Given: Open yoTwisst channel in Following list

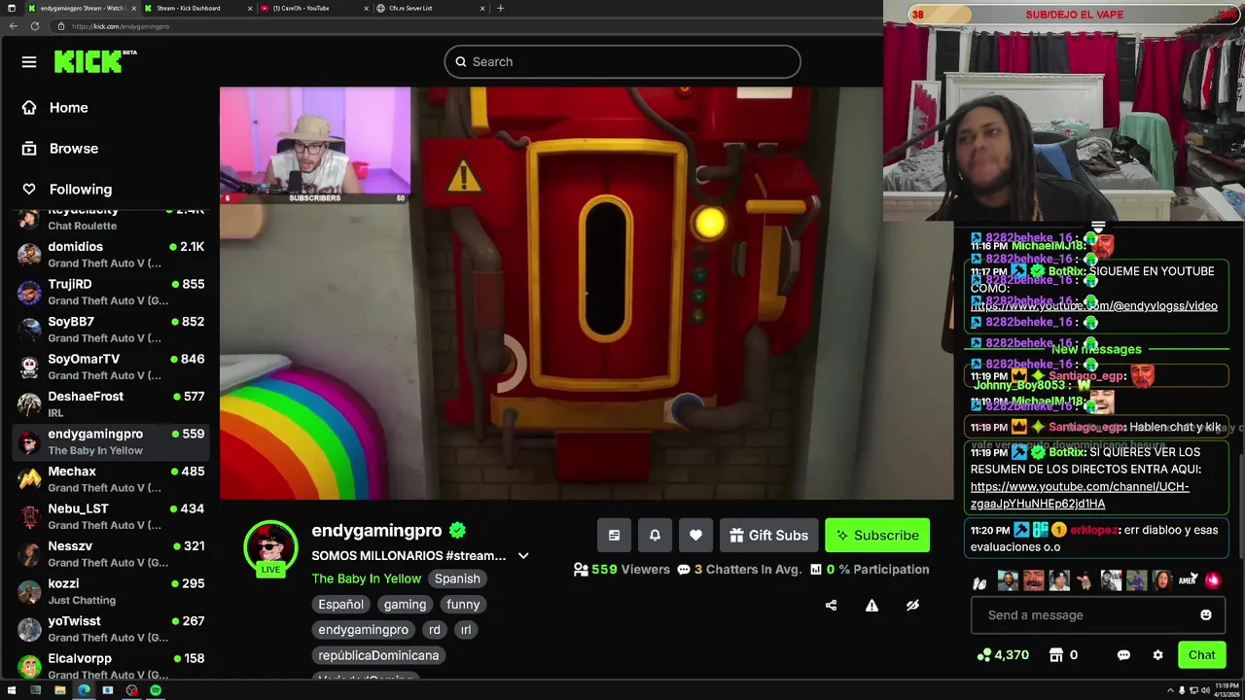Looking at the screenshot, I should point(112,629).
